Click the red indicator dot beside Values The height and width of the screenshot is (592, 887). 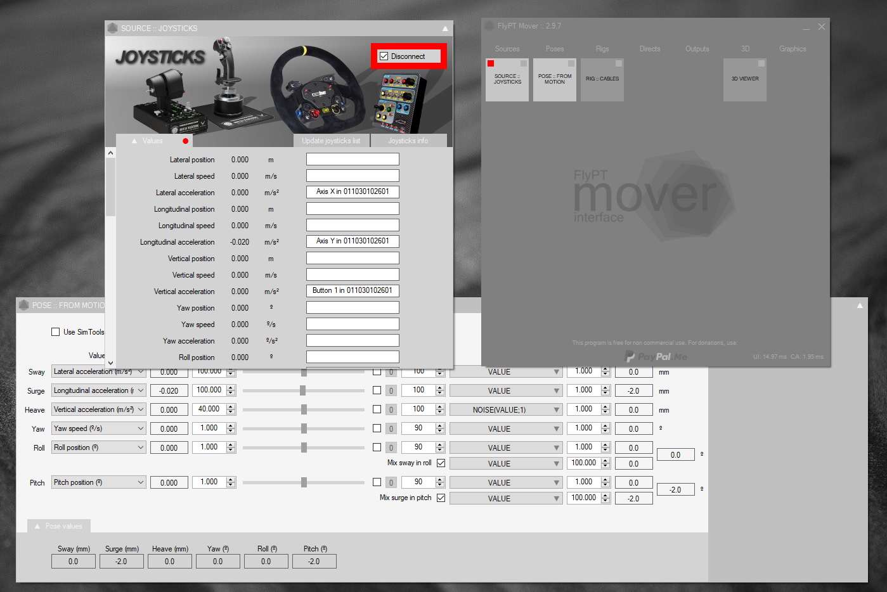[185, 141]
